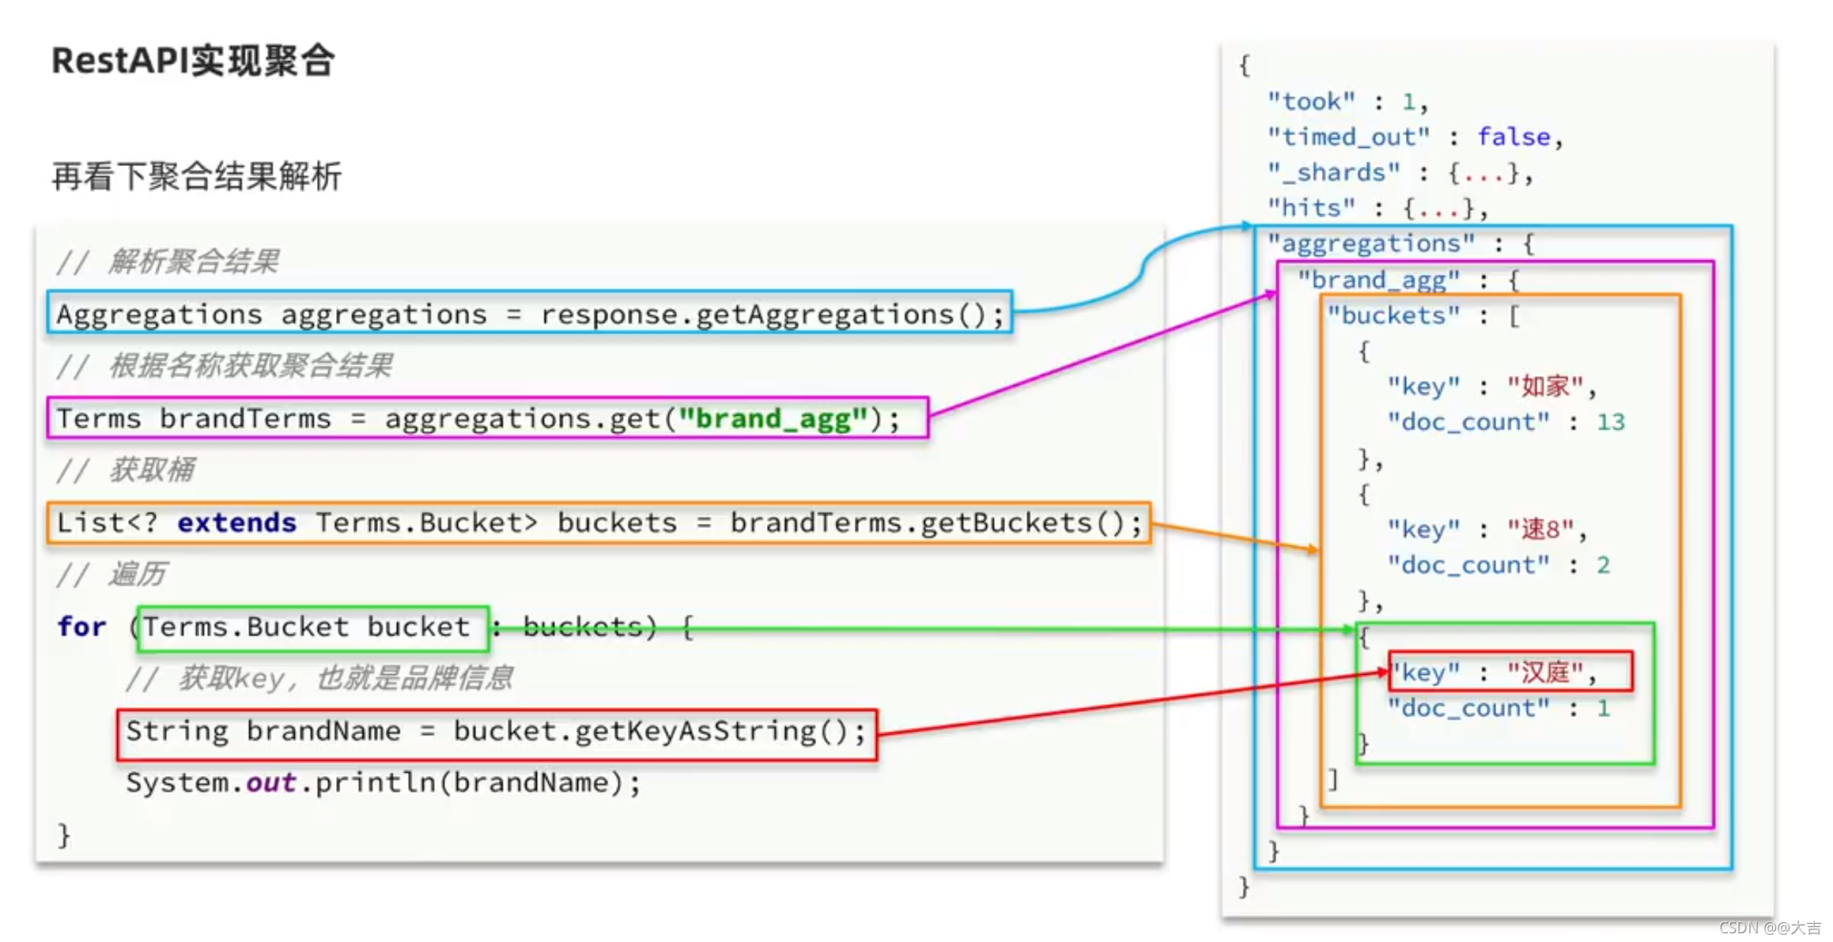Click the subtitle "再看下聚合结果解析"
Viewport: 1833px width, 942px height.
coord(196,176)
